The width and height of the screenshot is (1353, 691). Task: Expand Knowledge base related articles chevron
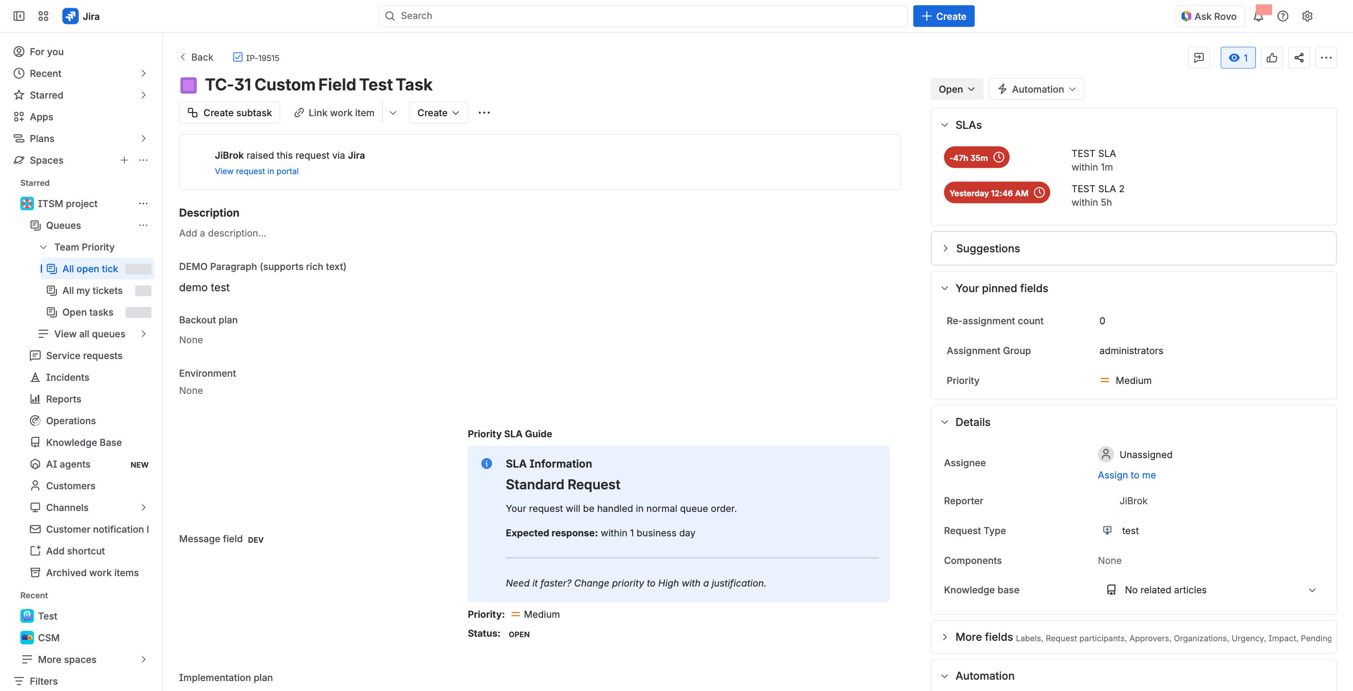1313,590
